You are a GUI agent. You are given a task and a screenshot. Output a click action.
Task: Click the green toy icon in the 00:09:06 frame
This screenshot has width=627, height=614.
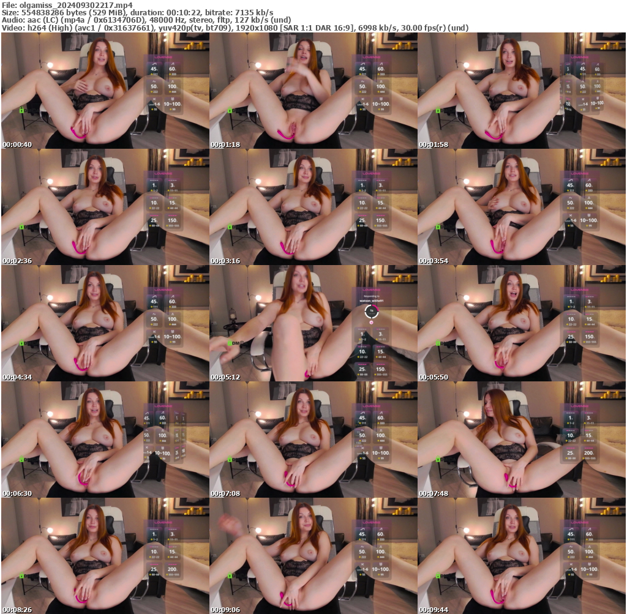(x=230, y=575)
